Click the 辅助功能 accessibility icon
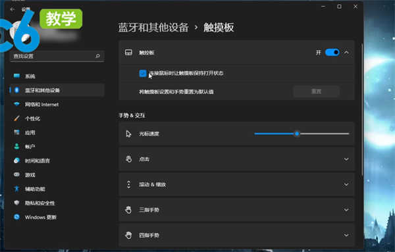The height and width of the screenshot is (252, 395). click(x=16, y=189)
